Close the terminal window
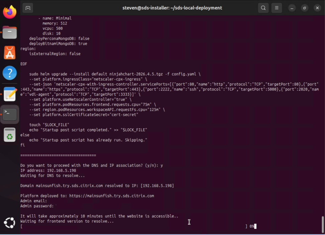The image size is (325, 235). click(x=317, y=8)
